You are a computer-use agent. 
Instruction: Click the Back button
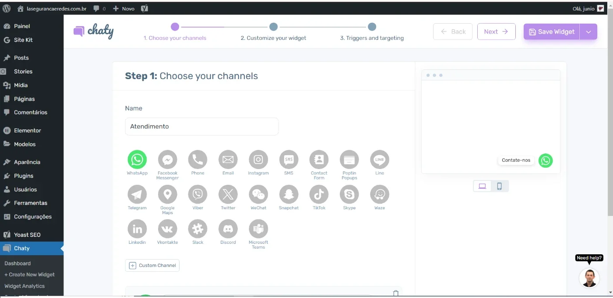tap(453, 31)
